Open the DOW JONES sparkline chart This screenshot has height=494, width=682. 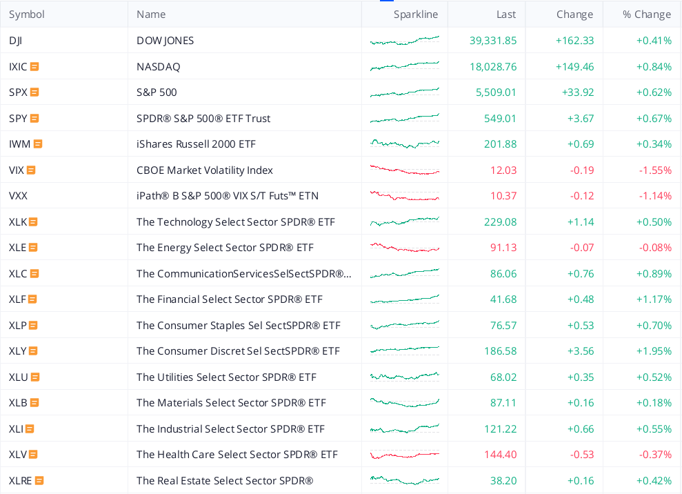coord(405,41)
